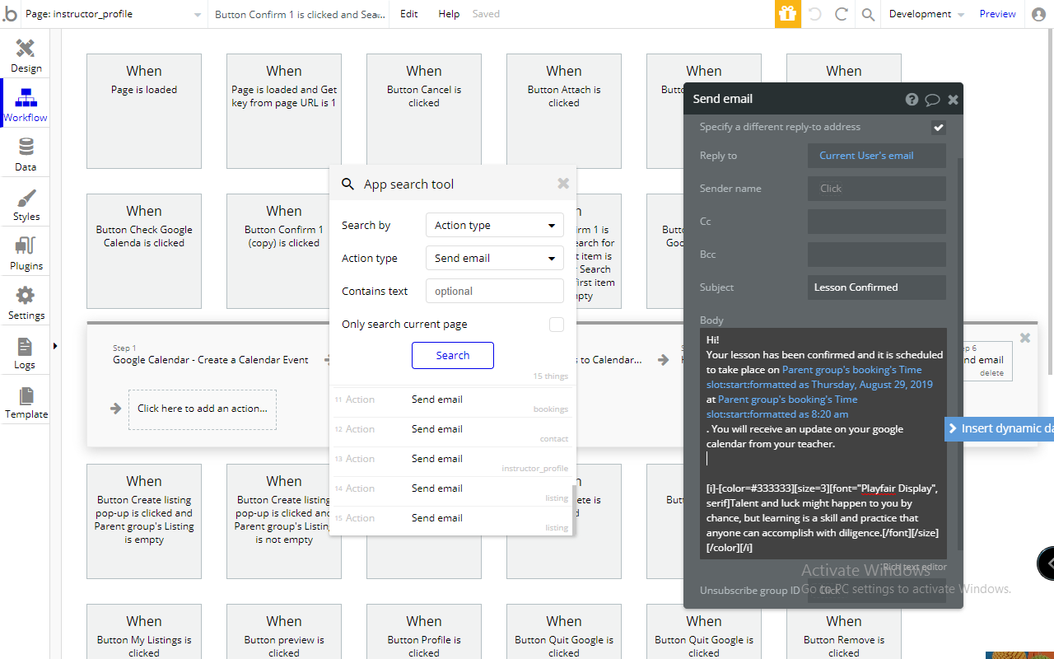
Task: Select search result 11 Send email bookings
Action: click(451, 402)
